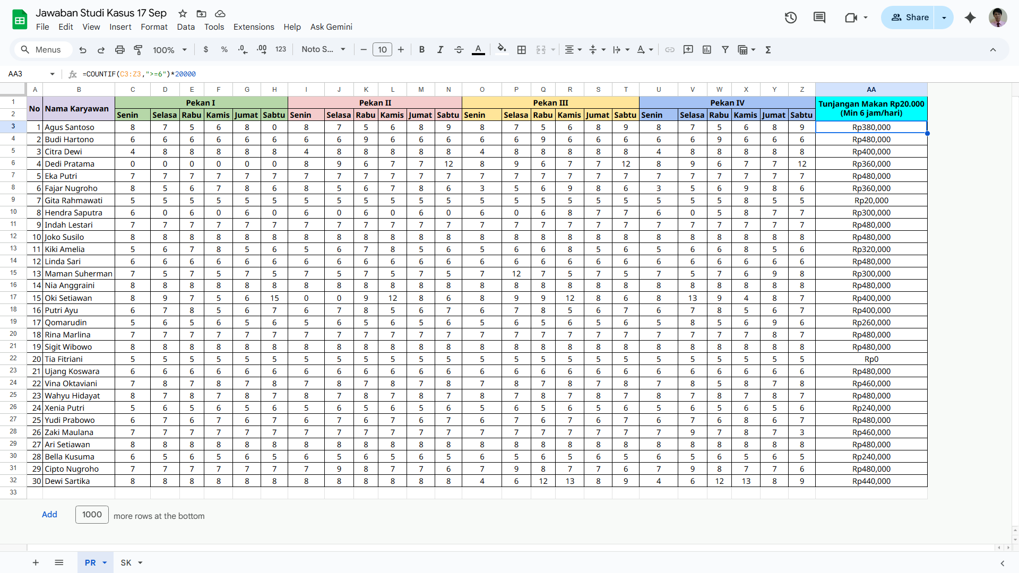
Task: Click Add link for more rows
Action: [x=49, y=515]
